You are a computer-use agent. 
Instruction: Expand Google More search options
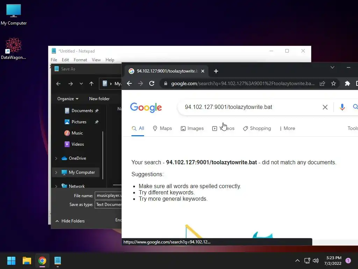pos(287,129)
